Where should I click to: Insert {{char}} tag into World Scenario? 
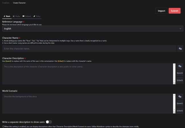(x=180, y=111)
